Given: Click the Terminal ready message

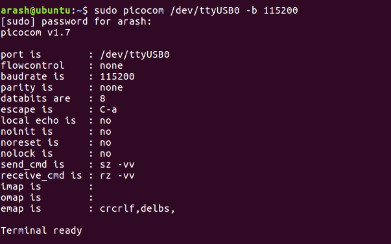Looking at the screenshot, I should coord(41,231).
